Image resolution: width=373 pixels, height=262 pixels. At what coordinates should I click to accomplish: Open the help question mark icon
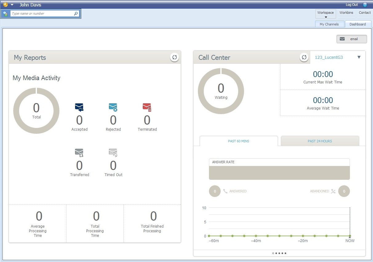coord(365,5)
